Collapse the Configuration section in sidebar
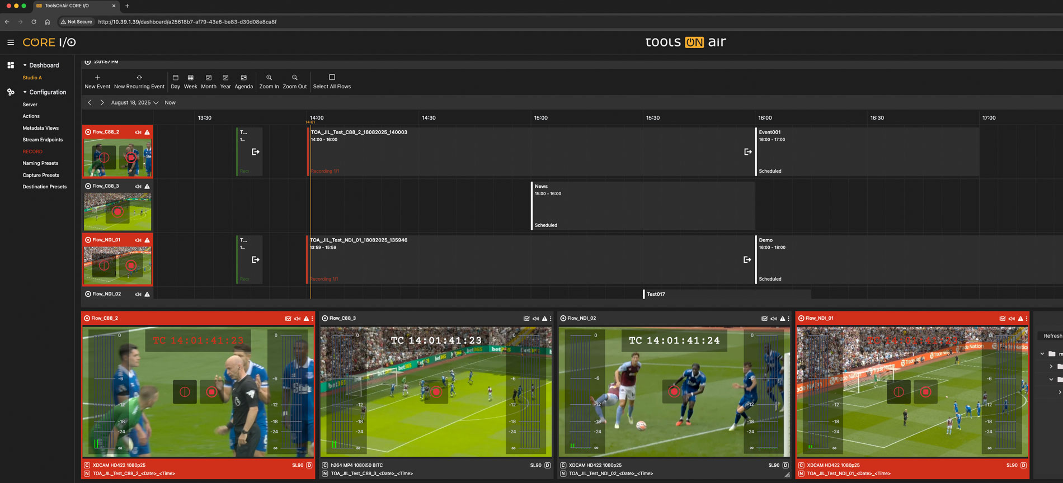The image size is (1063, 483). click(25, 92)
